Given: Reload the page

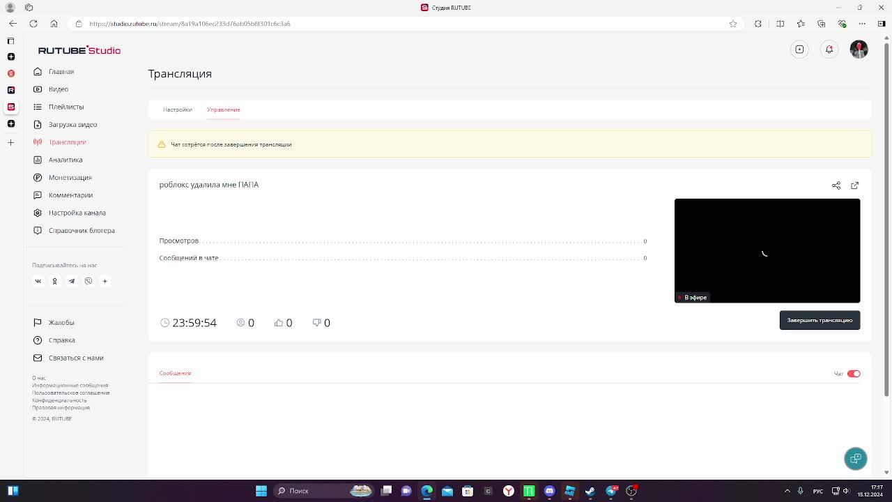Looking at the screenshot, I should [33, 24].
